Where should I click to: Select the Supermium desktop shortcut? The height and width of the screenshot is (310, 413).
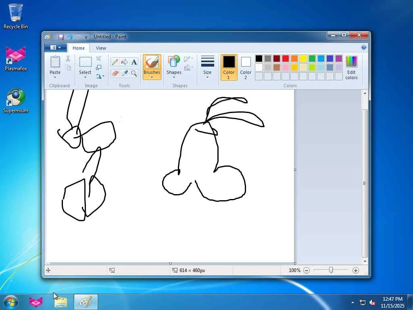click(x=16, y=101)
